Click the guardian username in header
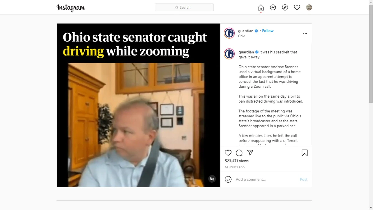The image size is (373, 210). click(246, 31)
